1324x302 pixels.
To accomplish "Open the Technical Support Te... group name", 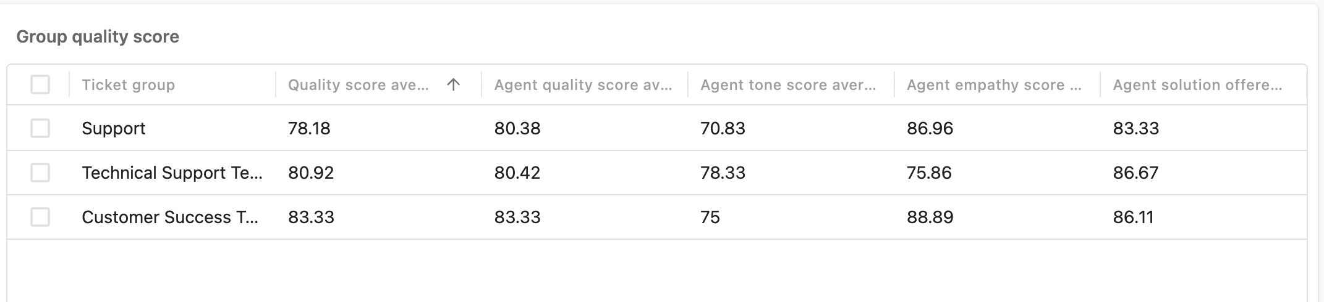I will pyautogui.click(x=172, y=173).
